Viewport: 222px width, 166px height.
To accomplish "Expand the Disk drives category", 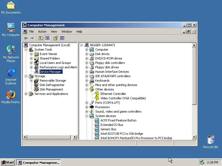I will (x=87, y=54).
